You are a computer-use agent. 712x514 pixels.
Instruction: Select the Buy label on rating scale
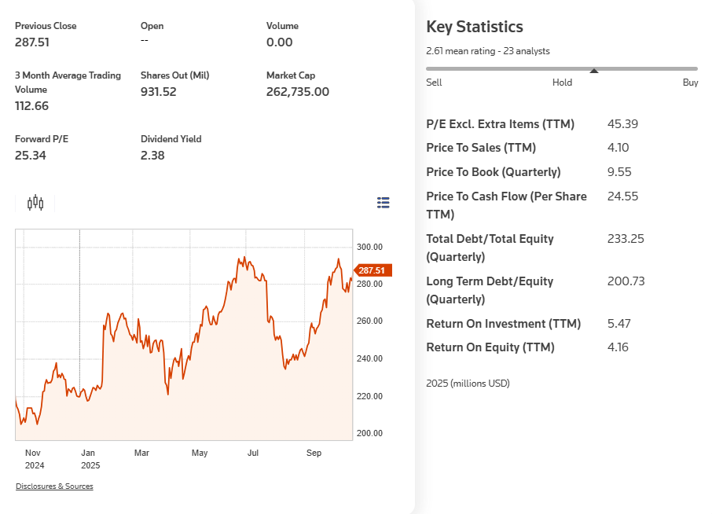point(690,83)
